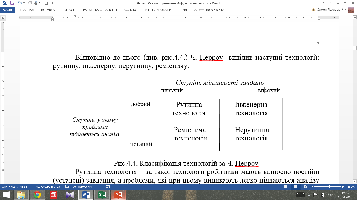The image size is (357, 200).
Task: Click the account warning triangle icon
Action: coord(313,10)
